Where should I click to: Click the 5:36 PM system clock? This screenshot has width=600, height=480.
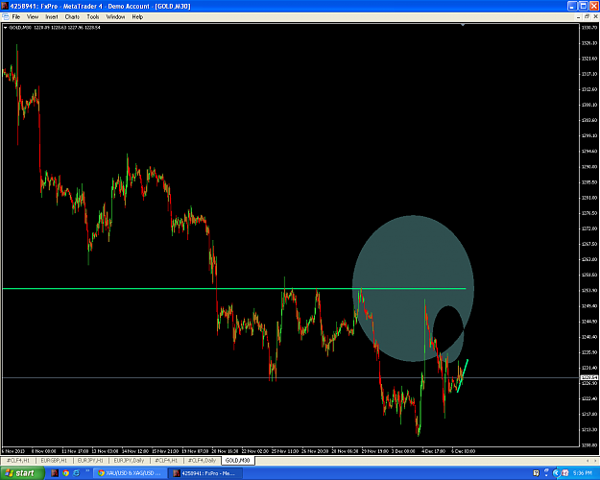[583, 474]
